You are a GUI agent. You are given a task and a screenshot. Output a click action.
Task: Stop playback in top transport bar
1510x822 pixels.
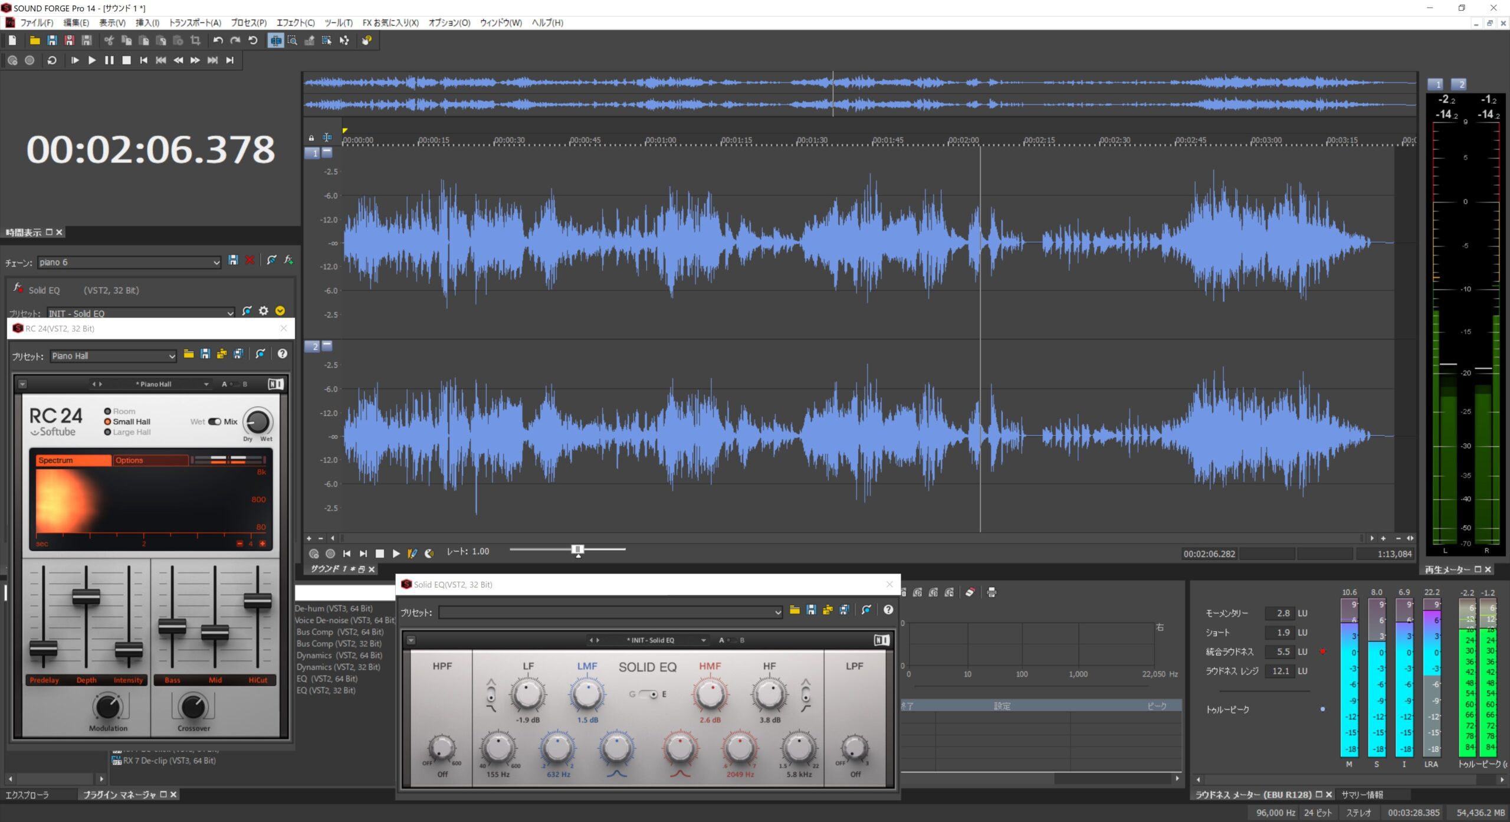(x=126, y=60)
